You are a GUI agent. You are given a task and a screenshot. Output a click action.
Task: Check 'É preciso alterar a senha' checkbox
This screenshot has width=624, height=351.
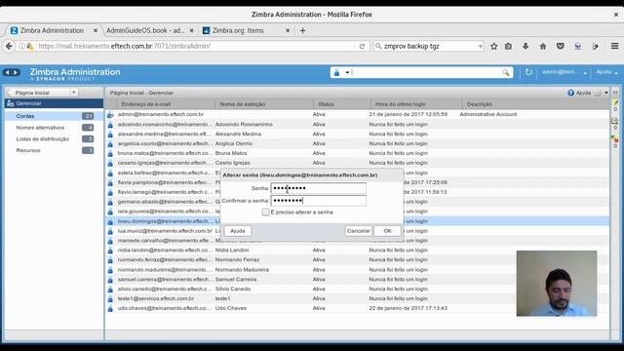[x=265, y=213]
